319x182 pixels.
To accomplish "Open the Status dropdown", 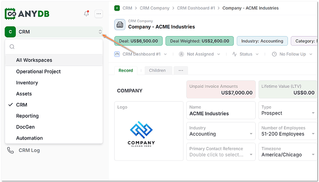I will pyautogui.click(x=257, y=55).
